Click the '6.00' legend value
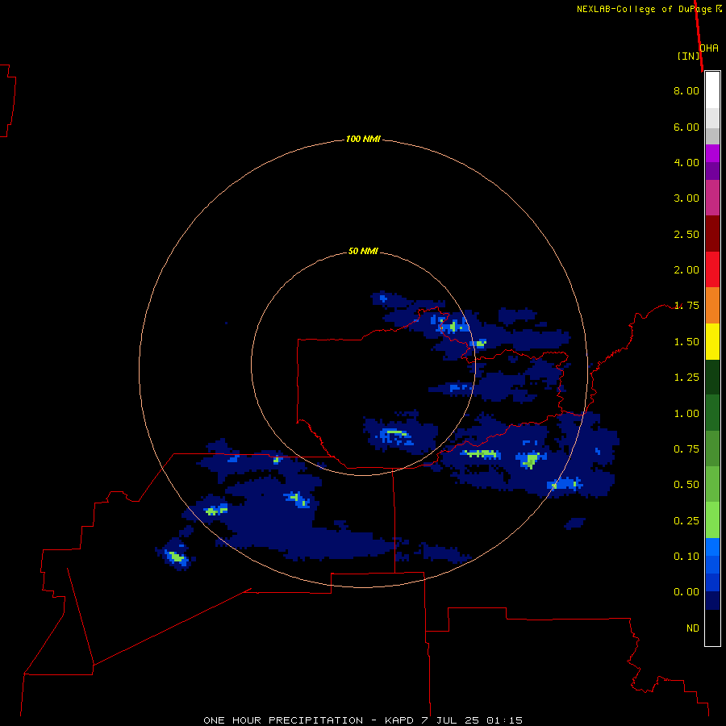Screen dimensions: 726x726 coord(686,127)
